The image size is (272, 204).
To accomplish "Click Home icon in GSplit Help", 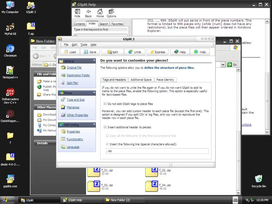I will point(100,13).
